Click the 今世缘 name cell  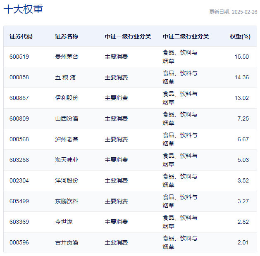click(64, 222)
